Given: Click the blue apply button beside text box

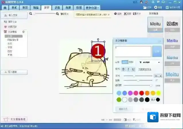Looking at the screenshot, I should 157,51.
